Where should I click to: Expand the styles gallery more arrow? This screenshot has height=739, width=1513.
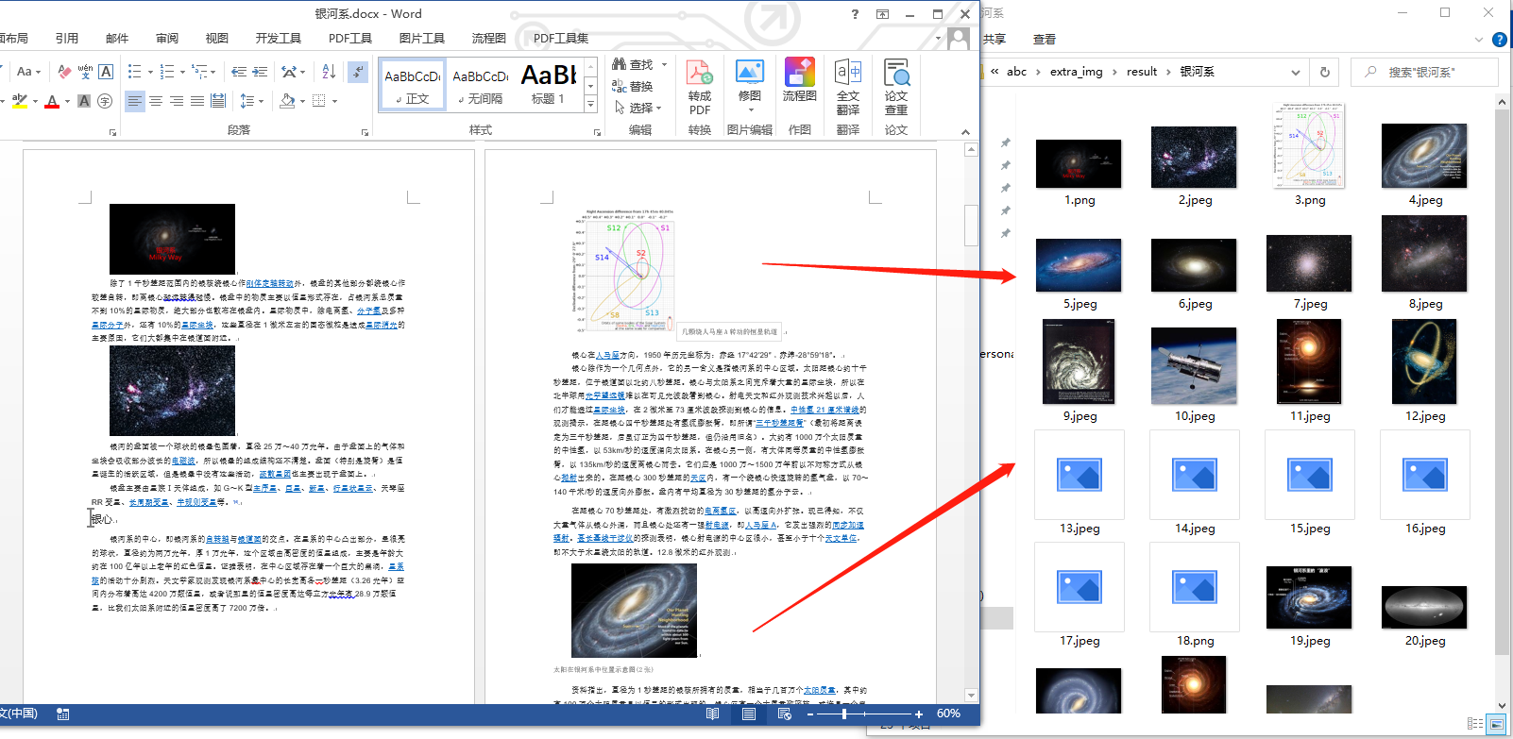(591, 105)
